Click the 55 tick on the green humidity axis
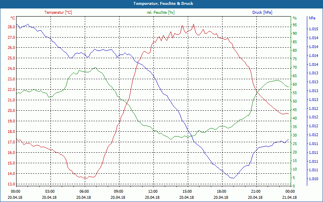Image resolution: width=323 pixels, height=202 pixels. pos(295,93)
